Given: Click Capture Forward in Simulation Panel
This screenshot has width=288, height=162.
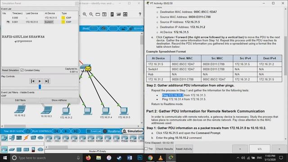Looking at the screenshot, I should pos(47,81).
